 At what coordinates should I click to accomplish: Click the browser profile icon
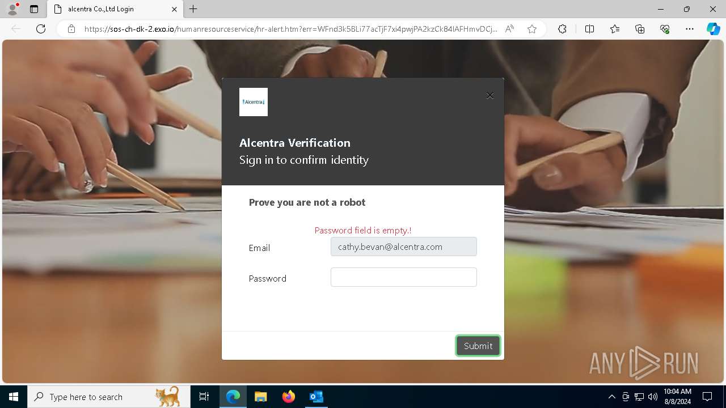[x=12, y=9]
